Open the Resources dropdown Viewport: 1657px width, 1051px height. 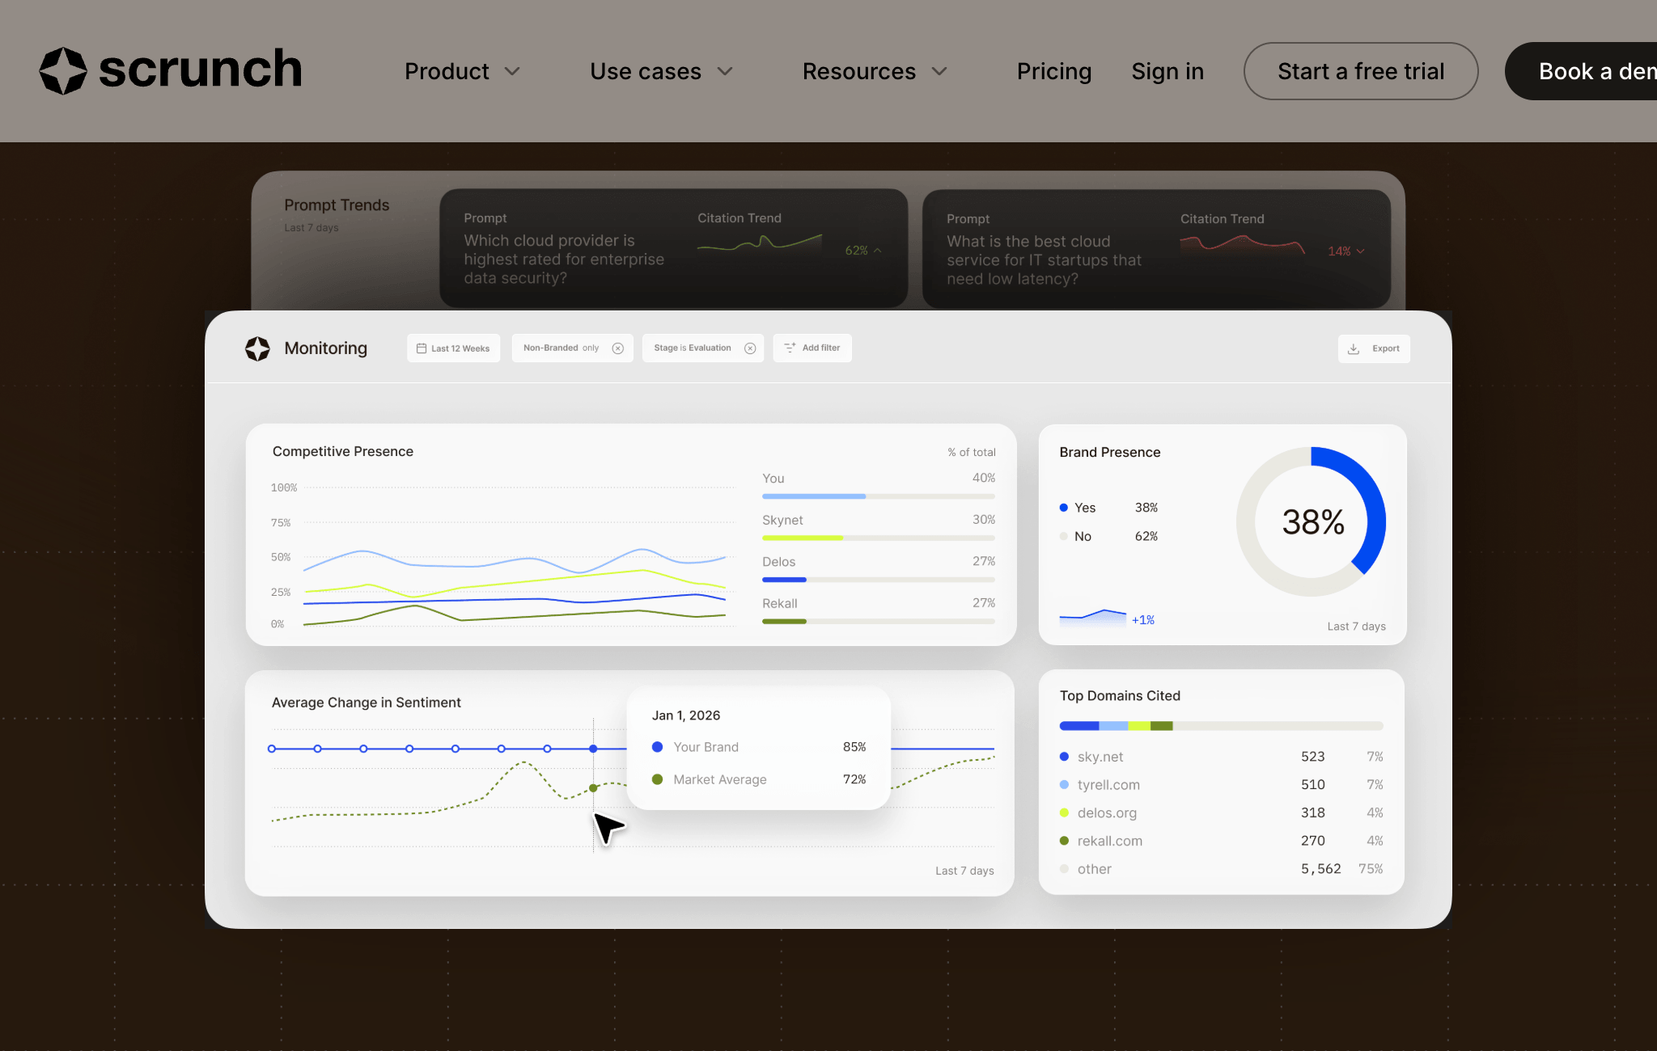click(x=875, y=71)
